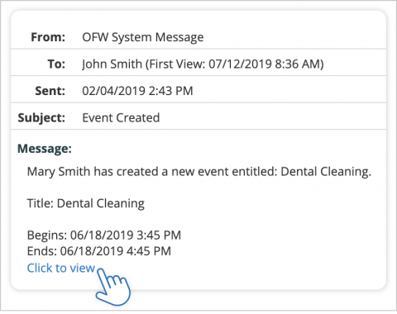Viewport: 397px width, 314px height.
Task: Select the Sent label
Action: click(x=50, y=91)
